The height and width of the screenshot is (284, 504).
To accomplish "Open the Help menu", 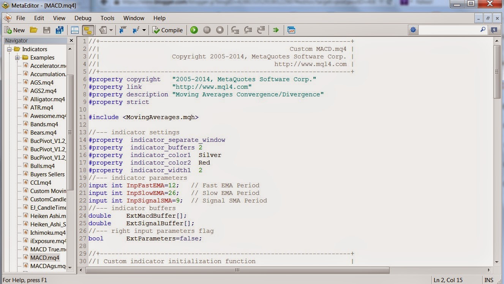I will [160, 18].
